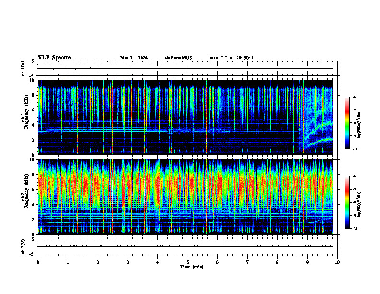This screenshot has height=294, width=380.
Task: Click the "6" kHz tick on ch.1 frequency axis
Action: (34, 110)
